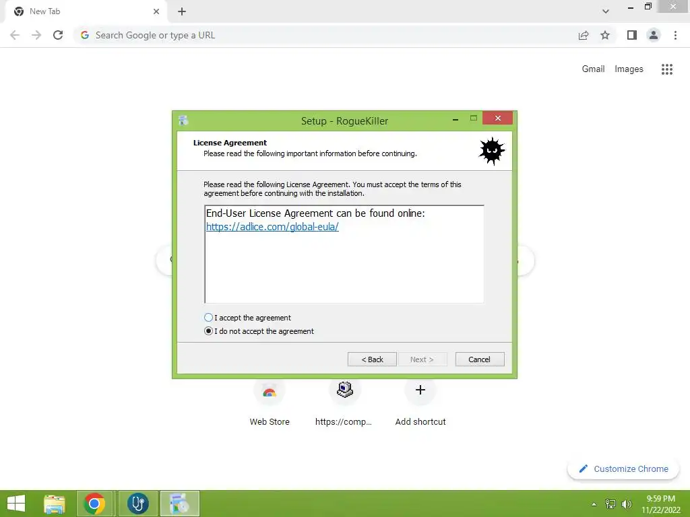The width and height of the screenshot is (690, 517).
Task: Click Customize Chrome button
Action: [x=623, y=469]
